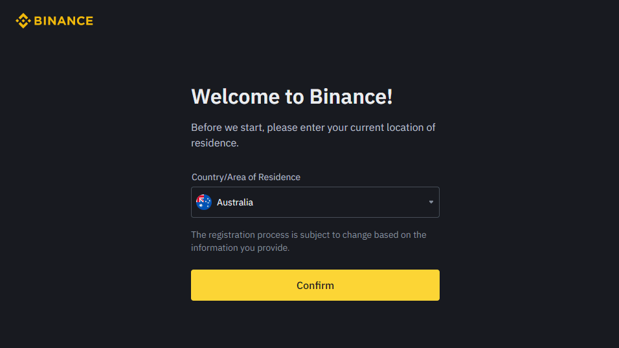Open the Country/Area of Residence selector
The image size is (619, 348).
[315, 202]
